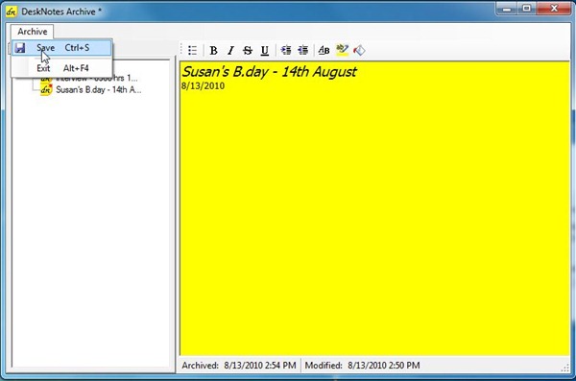Viewport: 576px width, 381px height.
Task: Choose Exit from the Archive menu
Action: [x=61, y=68]
